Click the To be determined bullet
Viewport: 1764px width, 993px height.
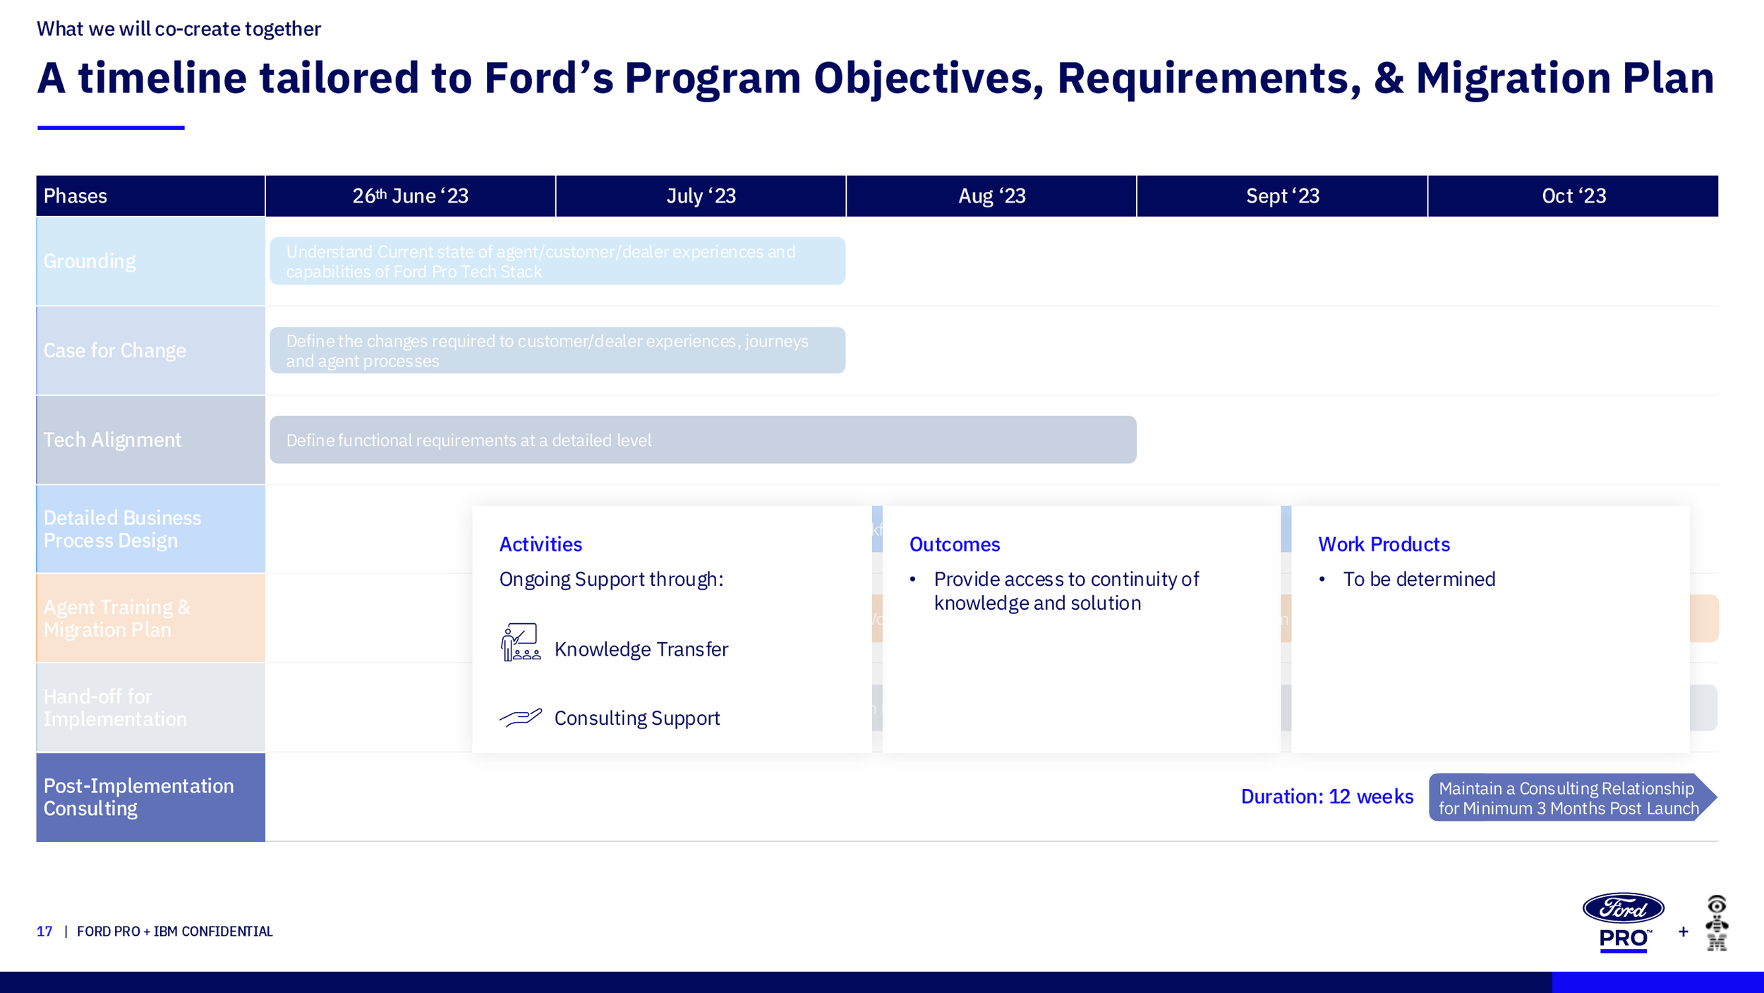coord(1418,579)
